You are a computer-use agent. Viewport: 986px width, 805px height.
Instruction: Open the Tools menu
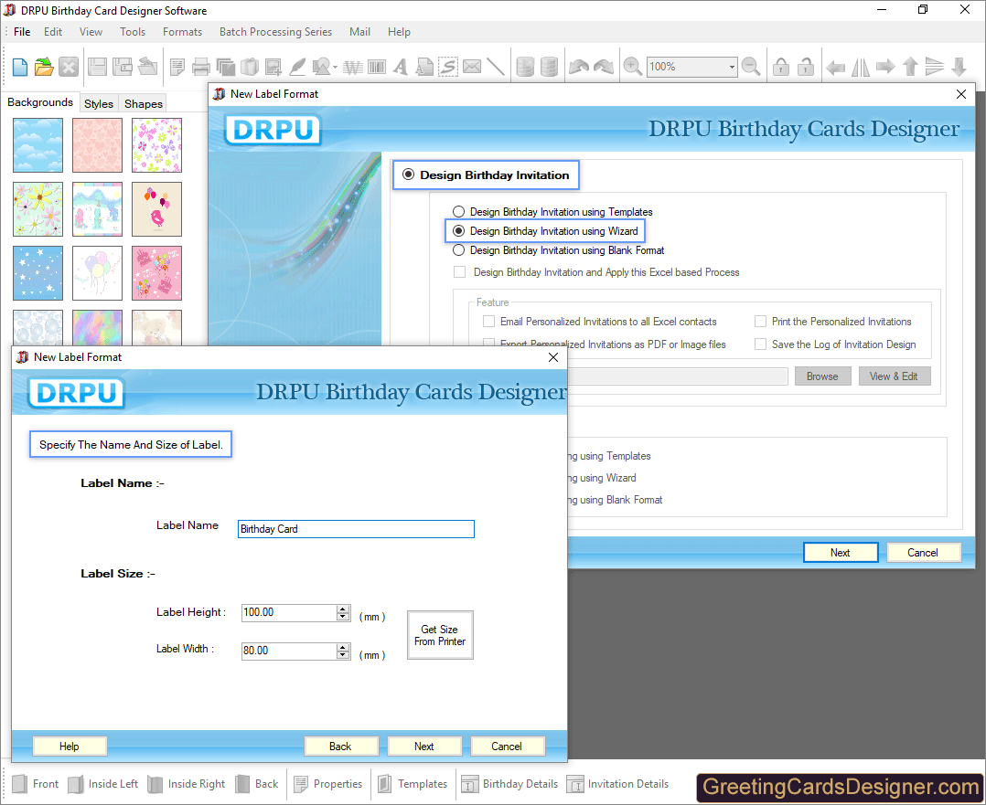point(133,31)
